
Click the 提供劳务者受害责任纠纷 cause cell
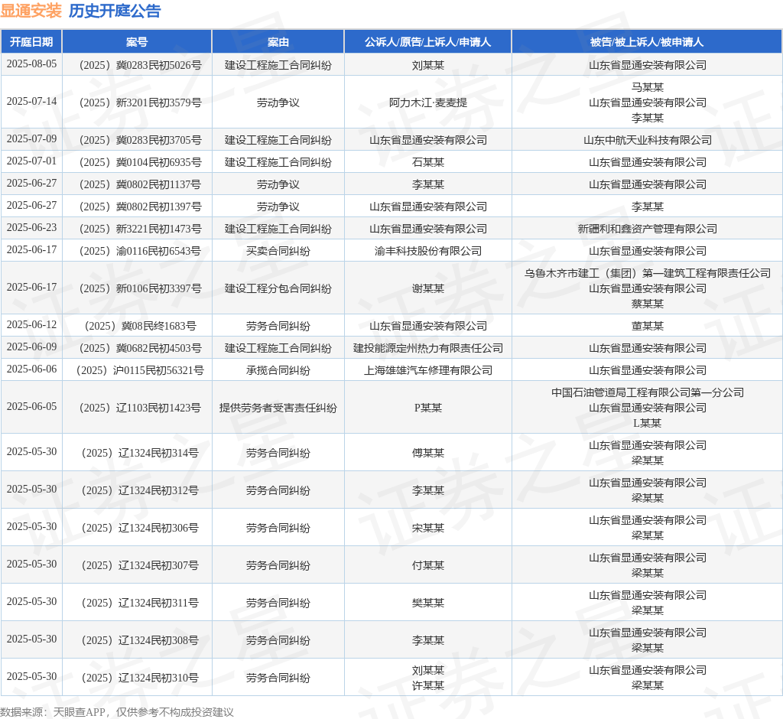278,408
